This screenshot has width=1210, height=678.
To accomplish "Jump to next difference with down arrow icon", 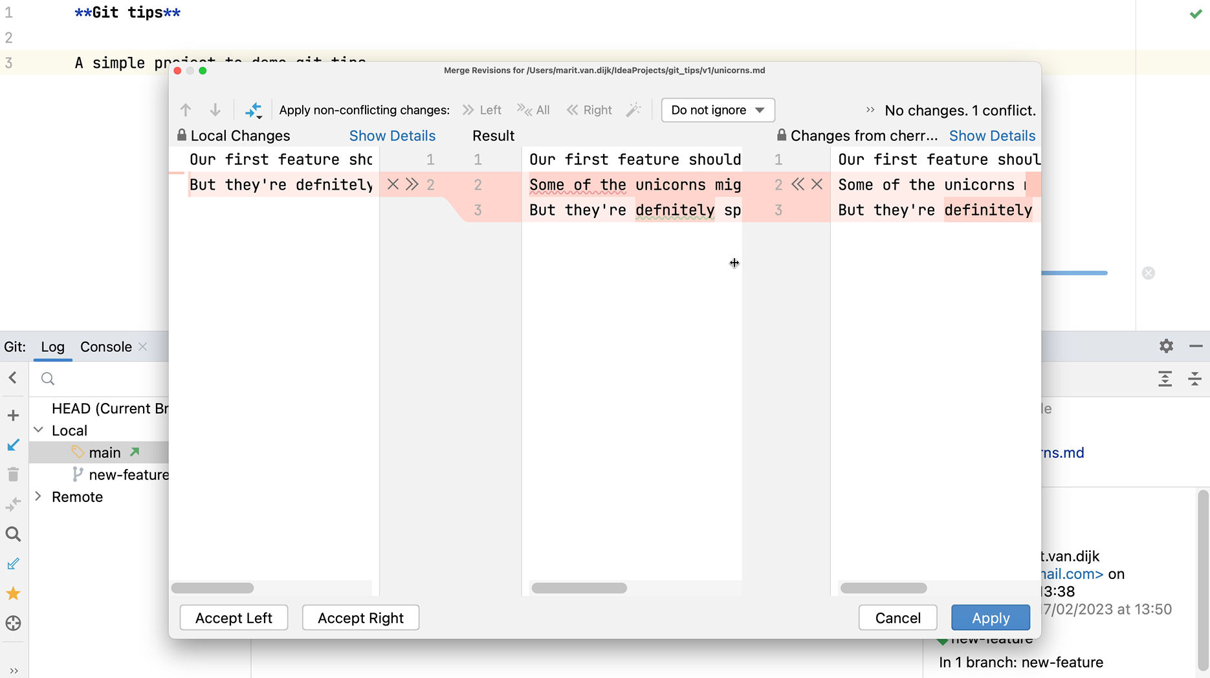I will (x=215, y=110).
